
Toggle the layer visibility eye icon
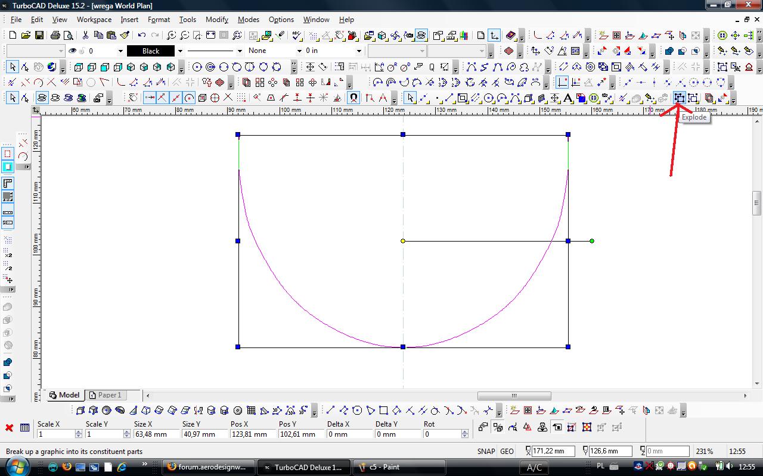73,51
